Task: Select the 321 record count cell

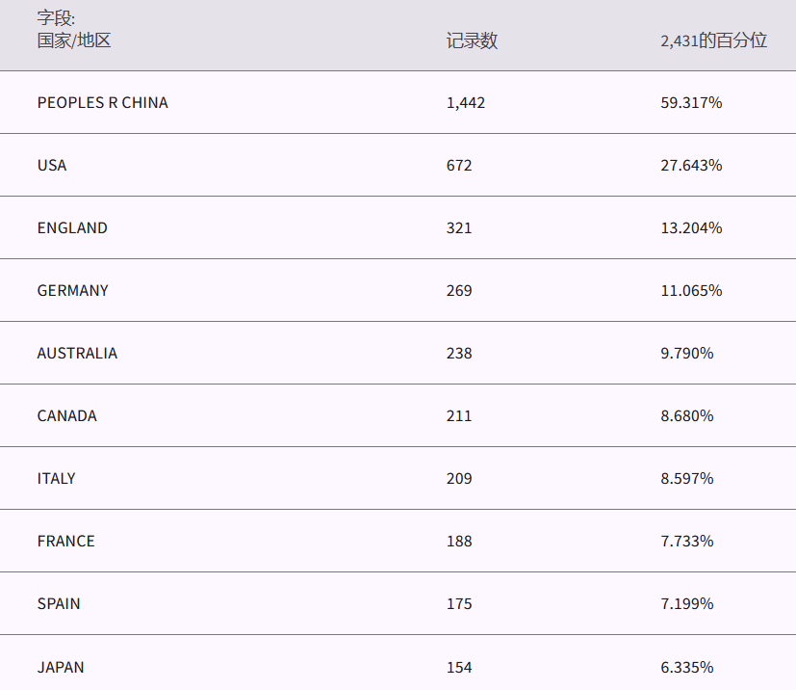Action: (x=459, y=227)
